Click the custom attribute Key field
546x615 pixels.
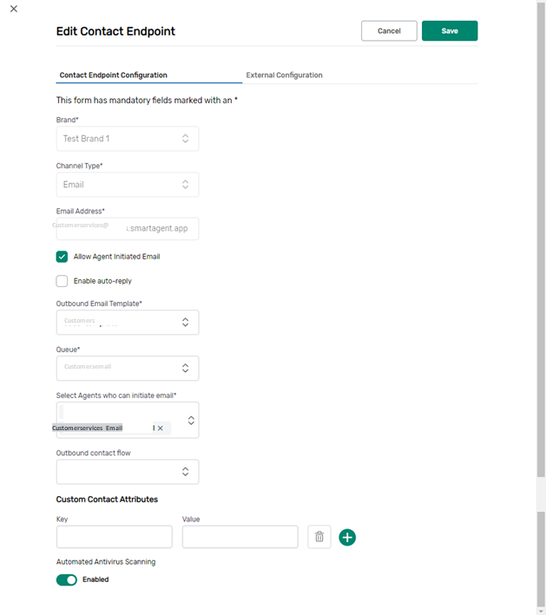(x=115, y=537)
